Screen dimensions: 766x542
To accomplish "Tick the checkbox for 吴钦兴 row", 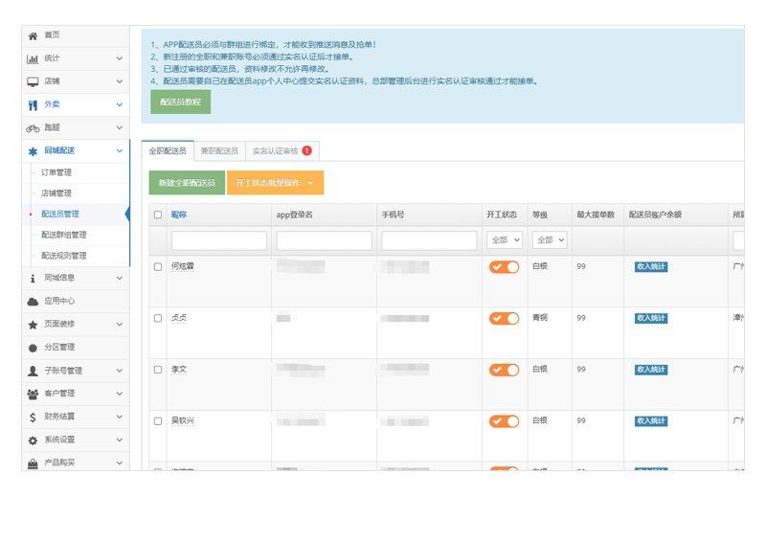I will pyautogui.click(x=158, y=420).
